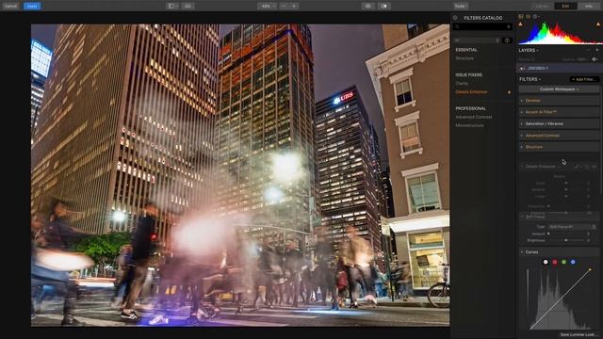Click the top-right curve control point
Viewport: 603px width, 339px height.
coord(591,270)
